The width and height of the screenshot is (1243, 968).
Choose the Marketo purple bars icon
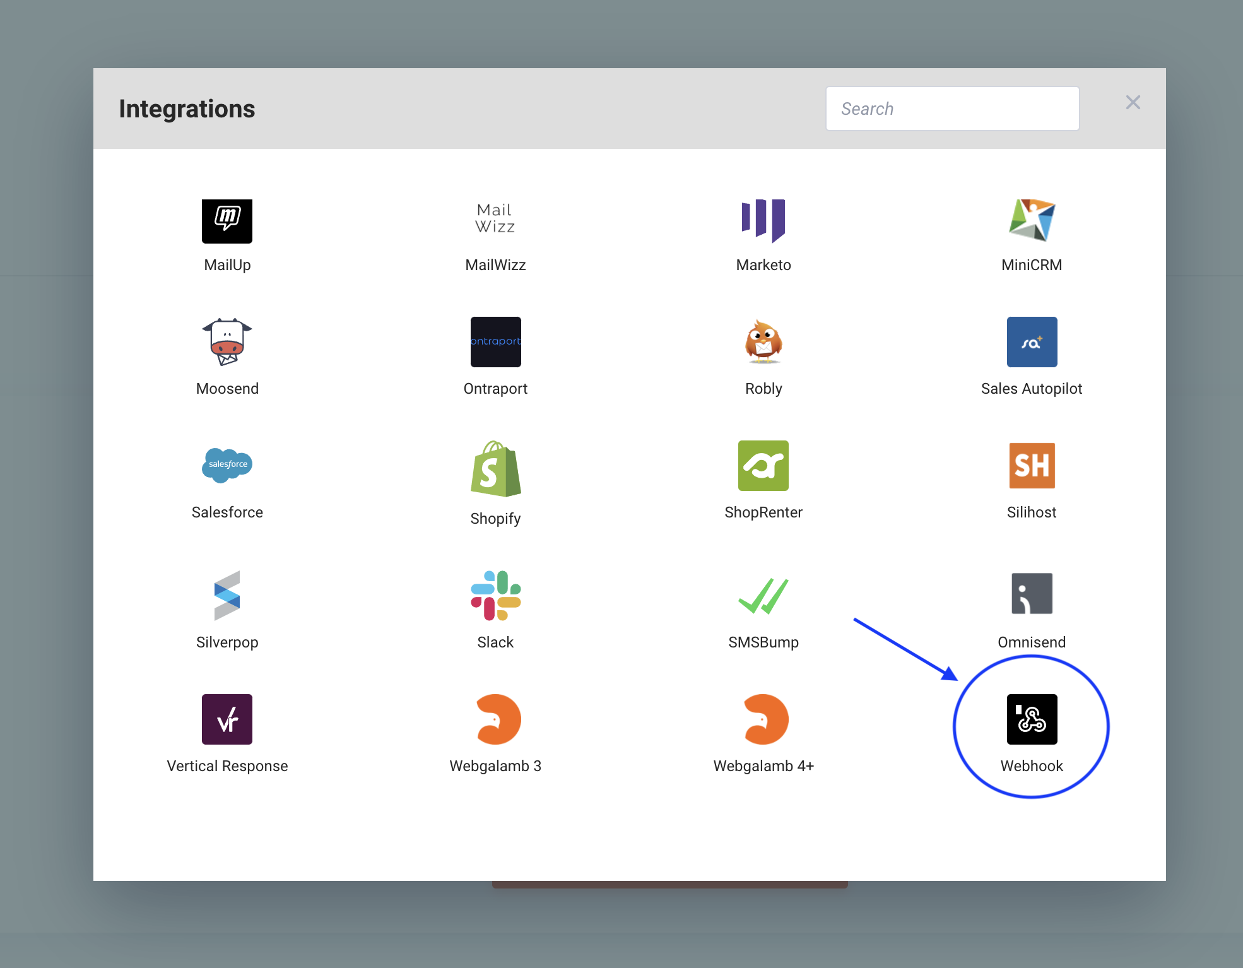point(763,221)
